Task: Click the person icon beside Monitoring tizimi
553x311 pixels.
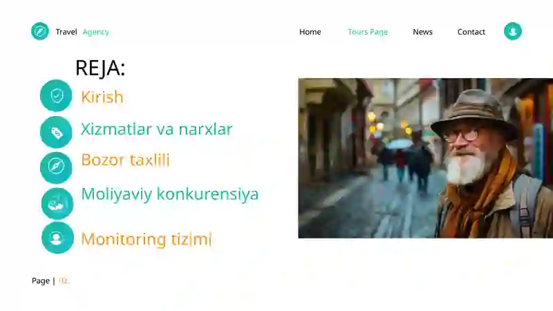Action: [57, 237]
